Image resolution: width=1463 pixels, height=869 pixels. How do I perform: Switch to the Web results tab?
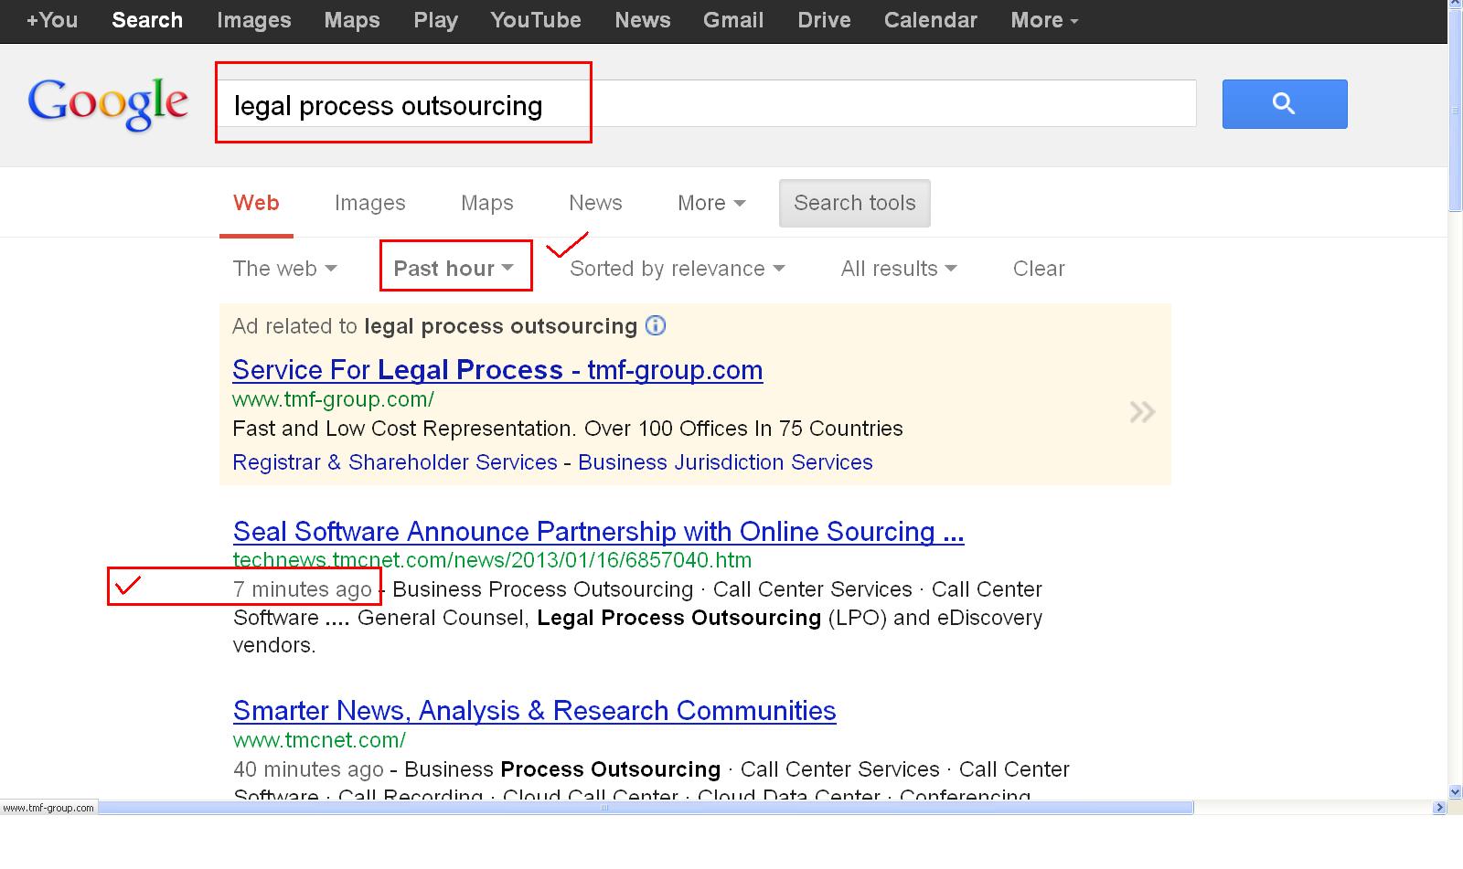[x=256, y=203]
